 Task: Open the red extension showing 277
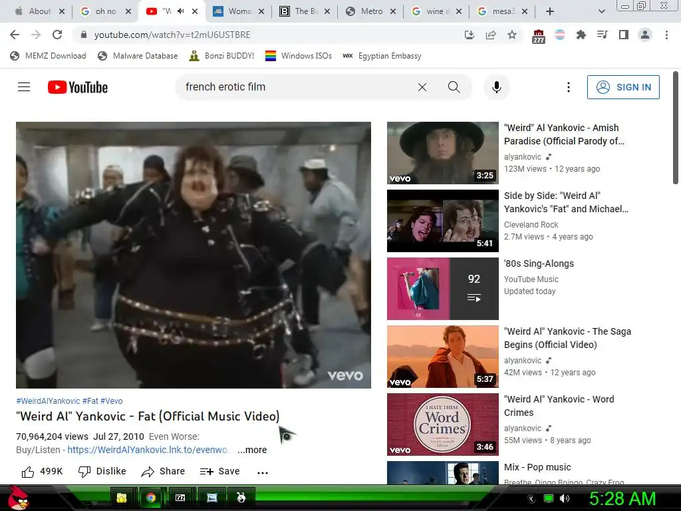(x=538, y=36)
